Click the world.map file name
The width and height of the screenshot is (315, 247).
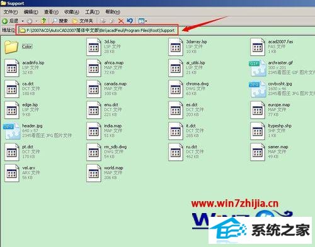point(113,168)
